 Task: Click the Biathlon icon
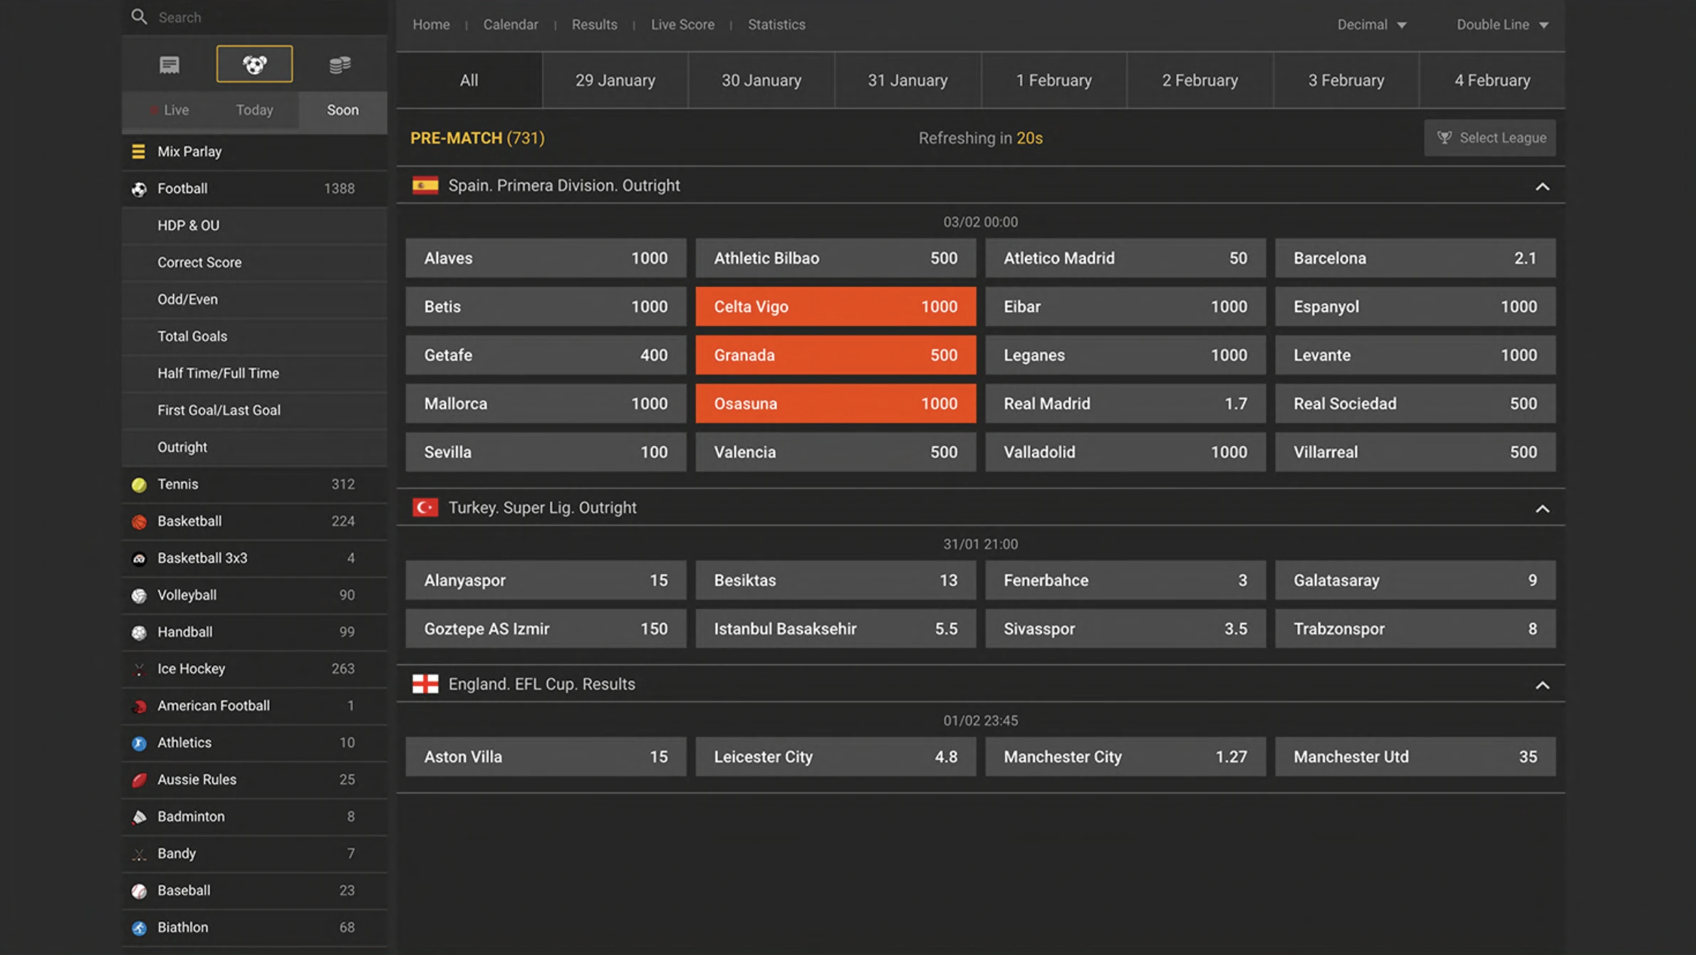pos(139,928)
